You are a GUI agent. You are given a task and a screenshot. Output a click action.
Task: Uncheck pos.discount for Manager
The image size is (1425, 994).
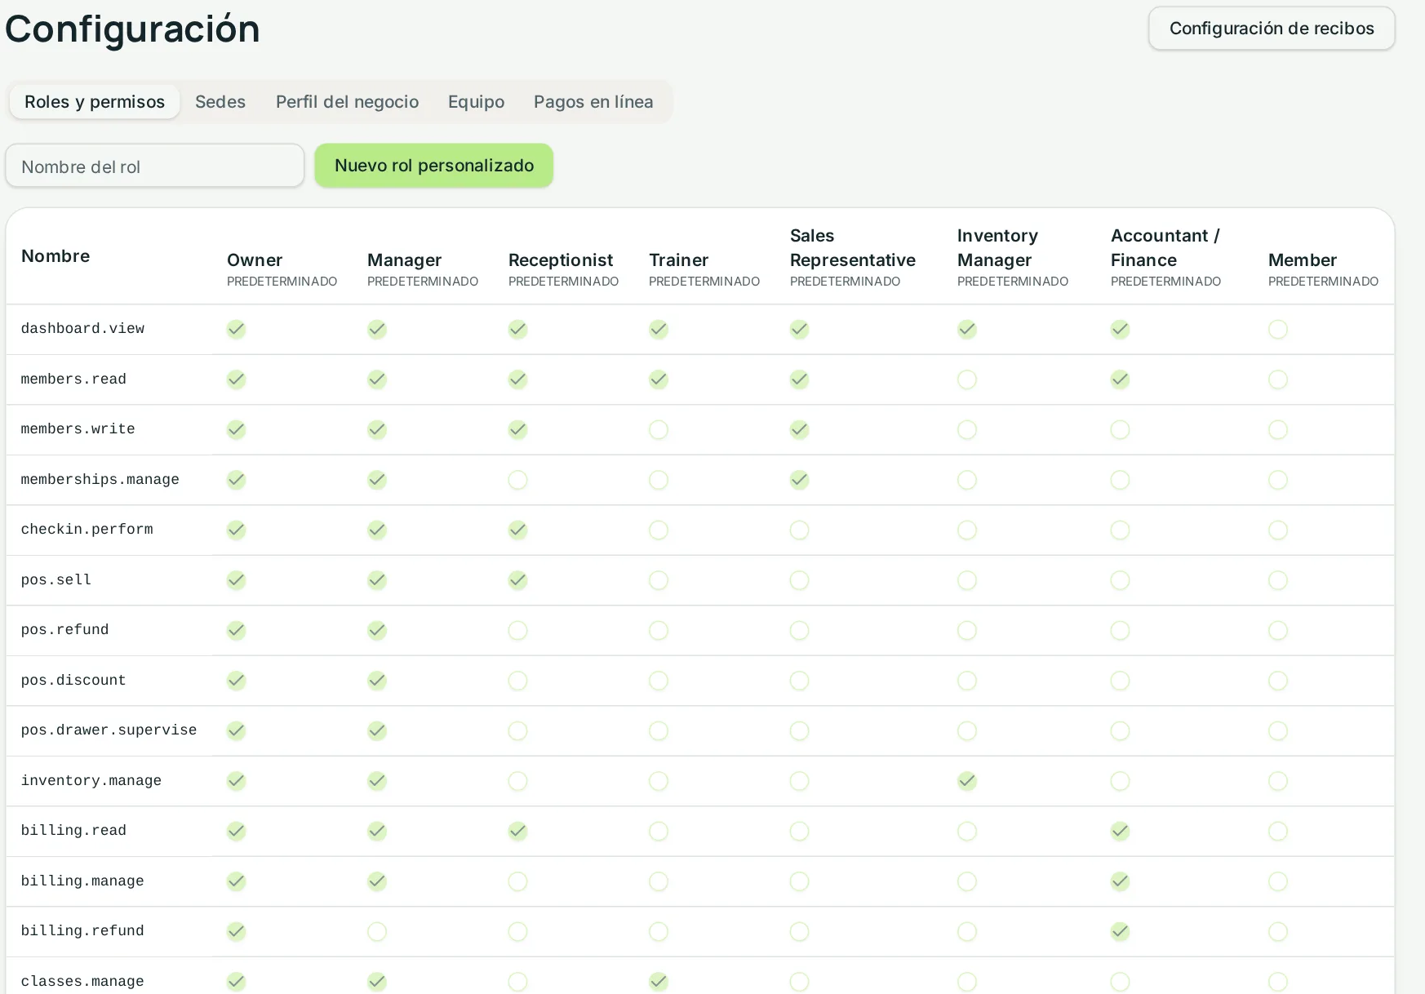pyautogui.click(x=376, y=681)
